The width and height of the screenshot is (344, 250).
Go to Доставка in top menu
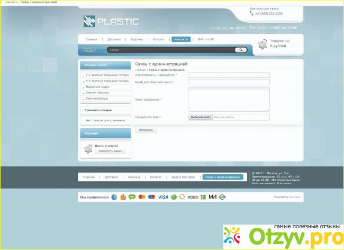[x=114, y=39]
